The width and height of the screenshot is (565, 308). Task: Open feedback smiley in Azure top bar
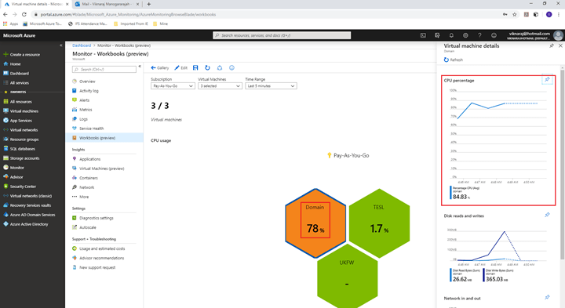(494, 35)
